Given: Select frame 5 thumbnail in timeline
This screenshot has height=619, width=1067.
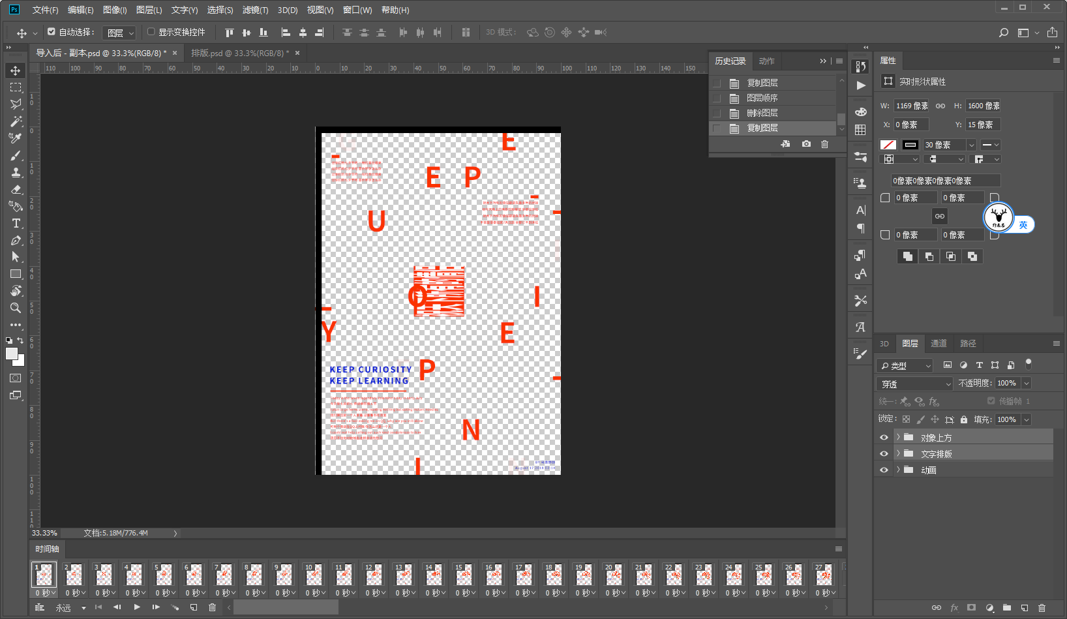Looking at the screenshot, I should click(164, 575).
